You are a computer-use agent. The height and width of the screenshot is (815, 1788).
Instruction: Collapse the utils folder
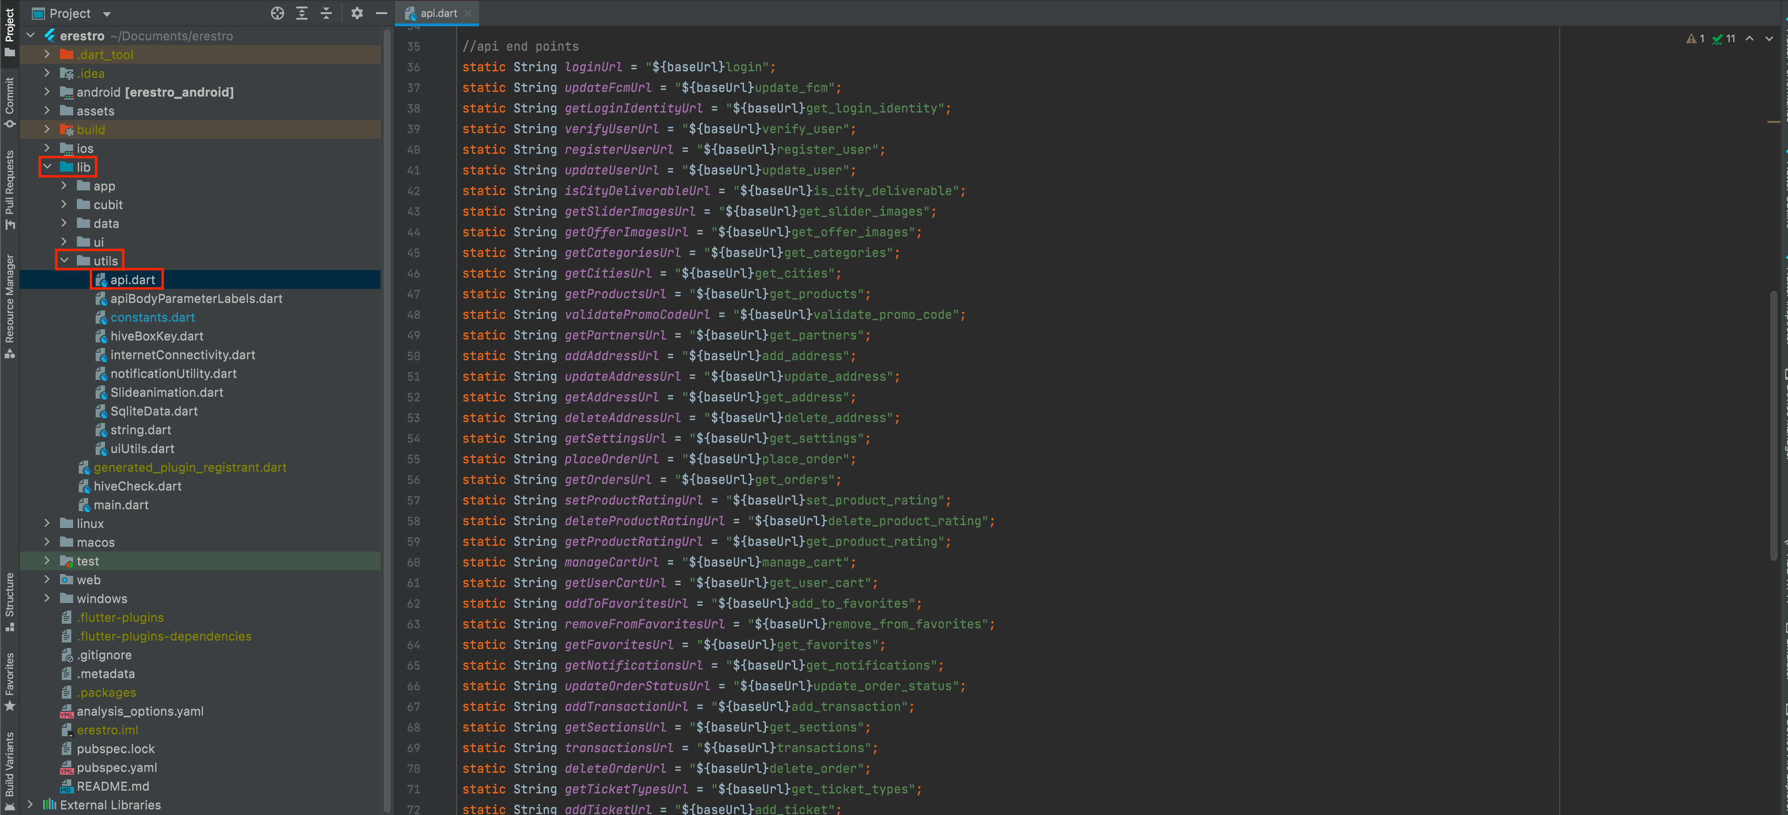64,260
